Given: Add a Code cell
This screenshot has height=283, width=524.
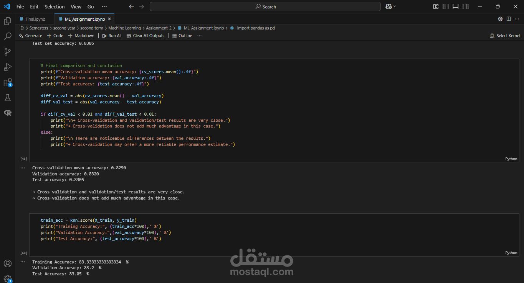Looking at the screenshot, I should (x=55, y=36).
